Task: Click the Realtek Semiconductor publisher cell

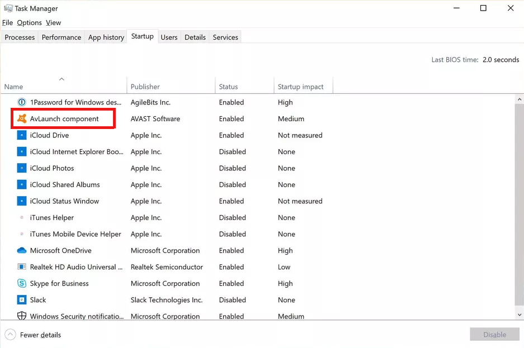Action: [167, 266]
